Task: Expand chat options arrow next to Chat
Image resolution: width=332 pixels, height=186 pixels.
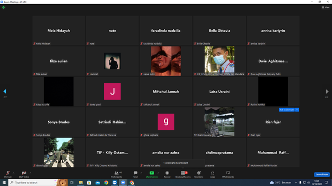Action: [x=141, y=173]
